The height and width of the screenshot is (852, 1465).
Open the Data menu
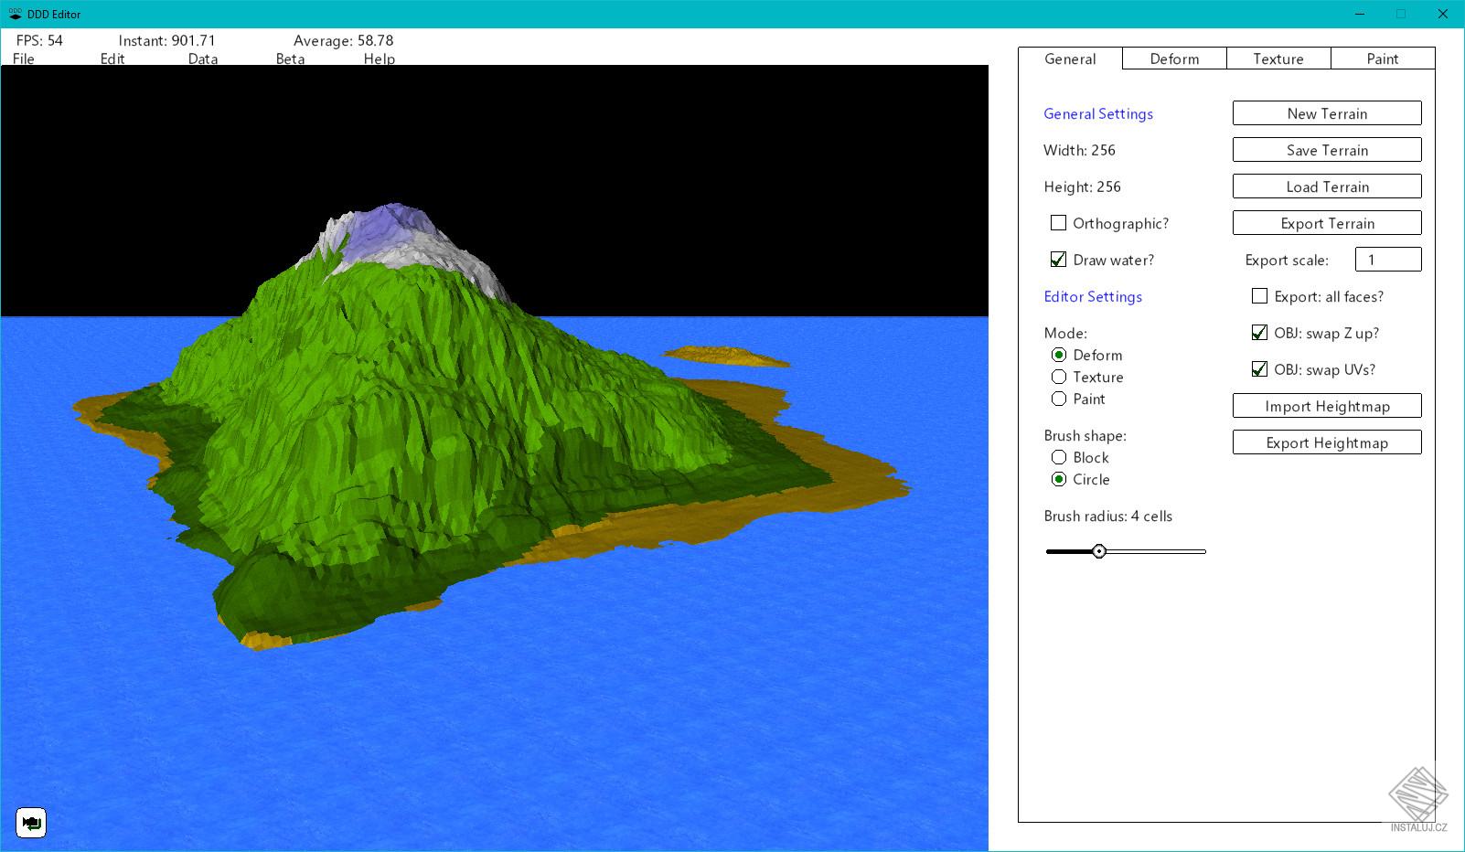[x=202, y=59]
